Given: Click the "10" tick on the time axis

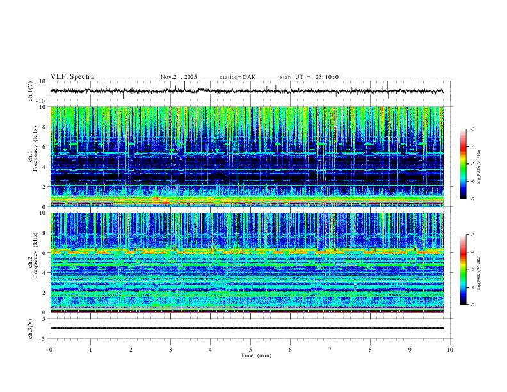Looking at the screenshot, I should 450,350.
